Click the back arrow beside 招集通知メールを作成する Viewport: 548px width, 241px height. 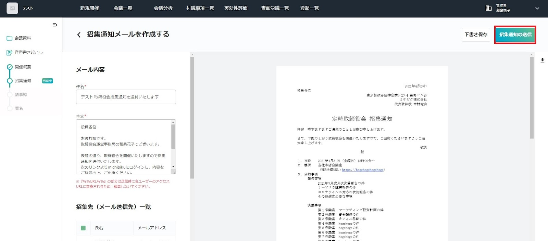pos(79,35)
